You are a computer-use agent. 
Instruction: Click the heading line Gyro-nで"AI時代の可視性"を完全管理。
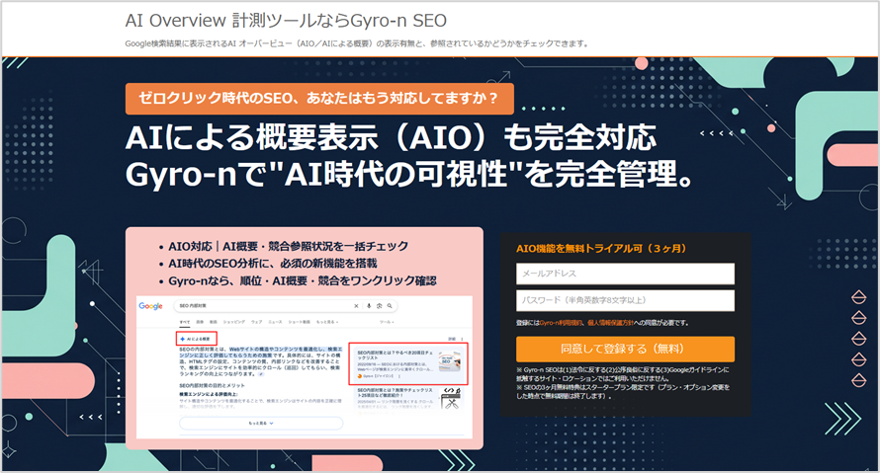409,175
